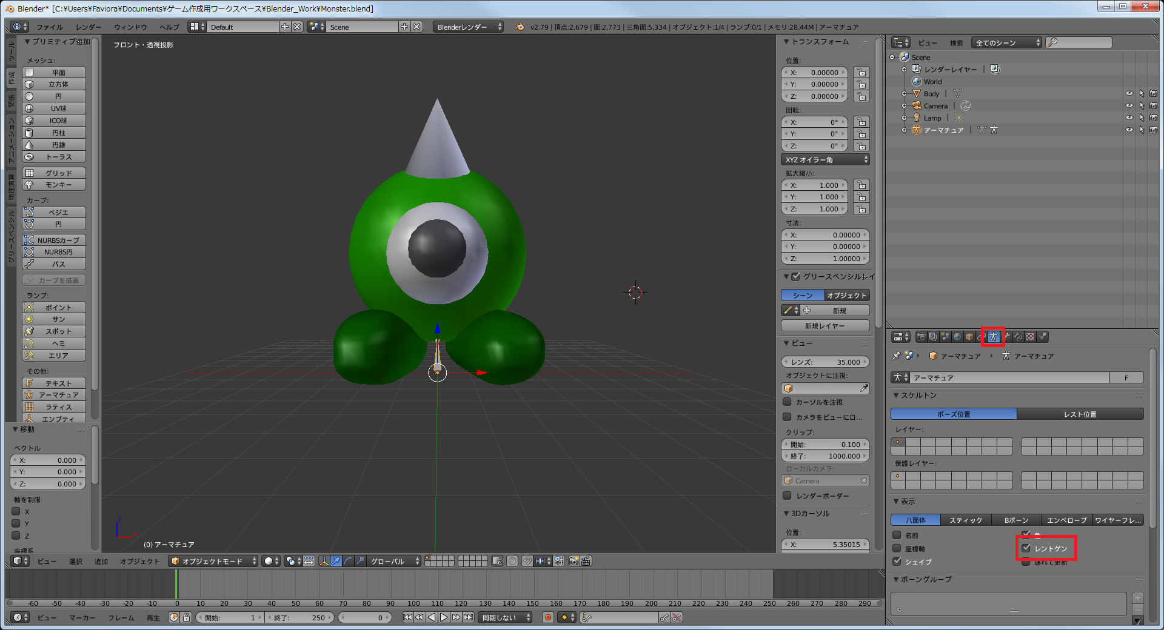Click the OpenGL render image camera icon

[x=574, y=561]
